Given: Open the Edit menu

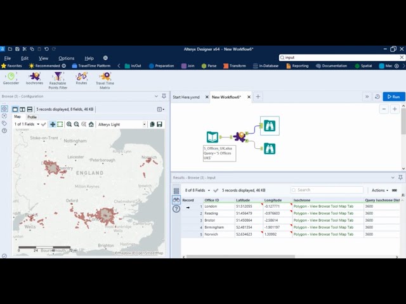Looking at the screenshot, I should coord(25,58).
